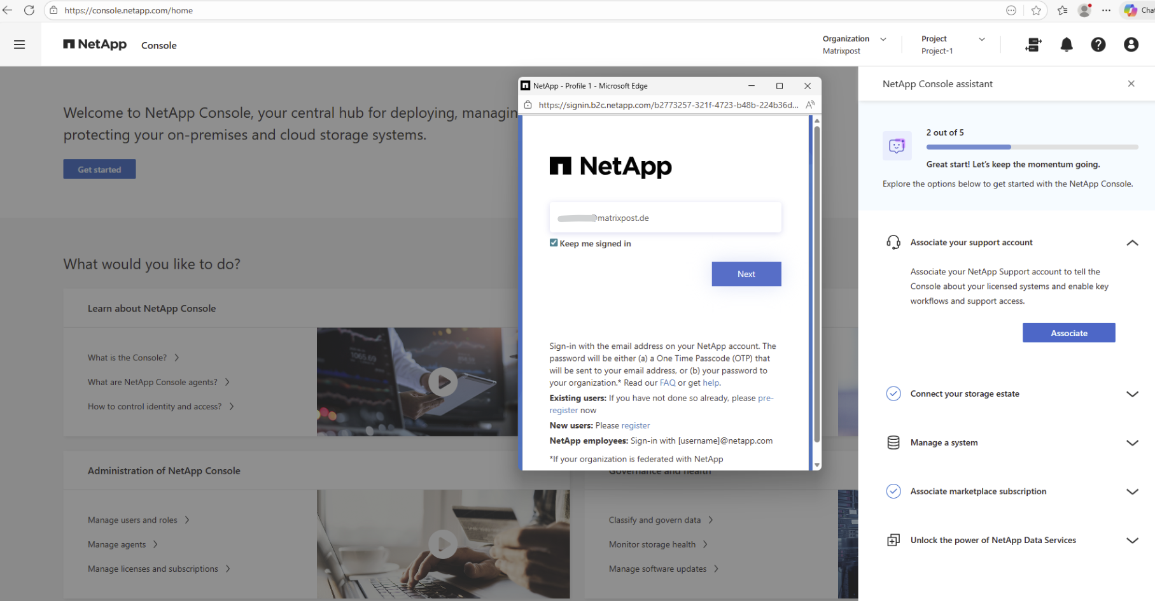Click the pre-register link for existing users
Viewport: 1155px width, 601px height.
[x=766, y=399]
